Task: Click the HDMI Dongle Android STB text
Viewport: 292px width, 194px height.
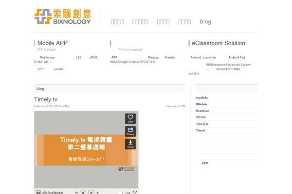Action: (132, 62)
